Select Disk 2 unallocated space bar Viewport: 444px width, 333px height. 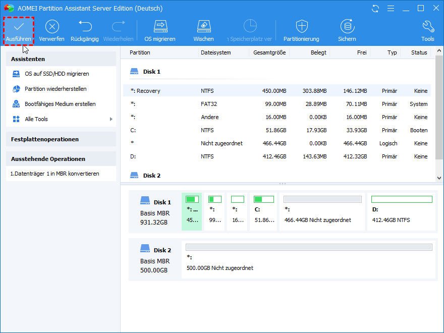coord(309,248)
